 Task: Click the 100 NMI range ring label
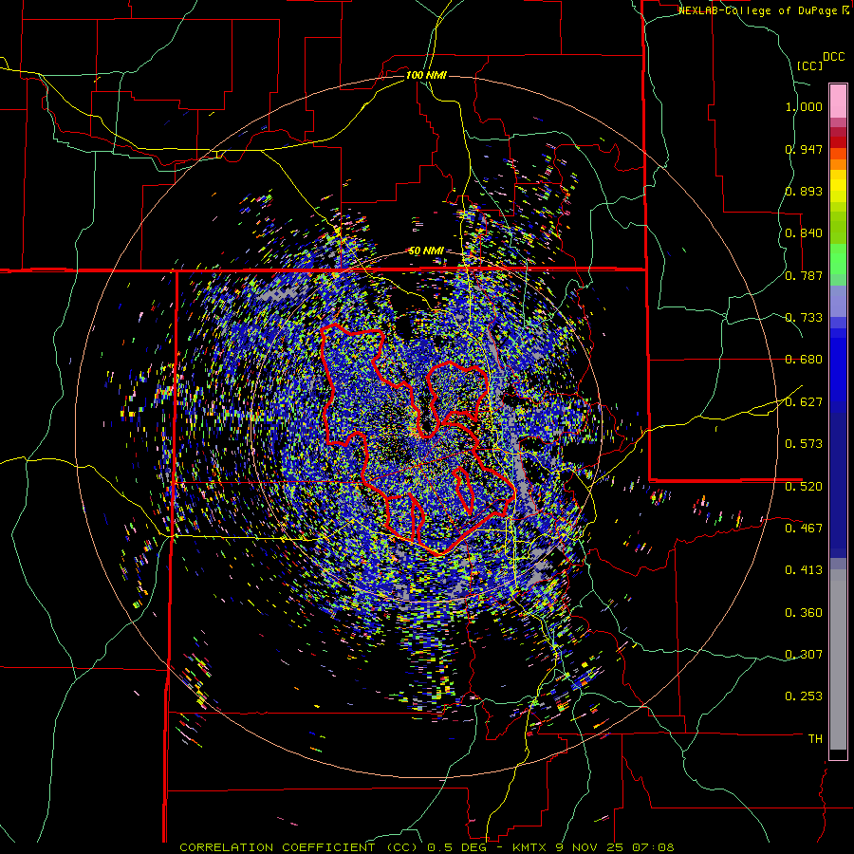[426, 75]
